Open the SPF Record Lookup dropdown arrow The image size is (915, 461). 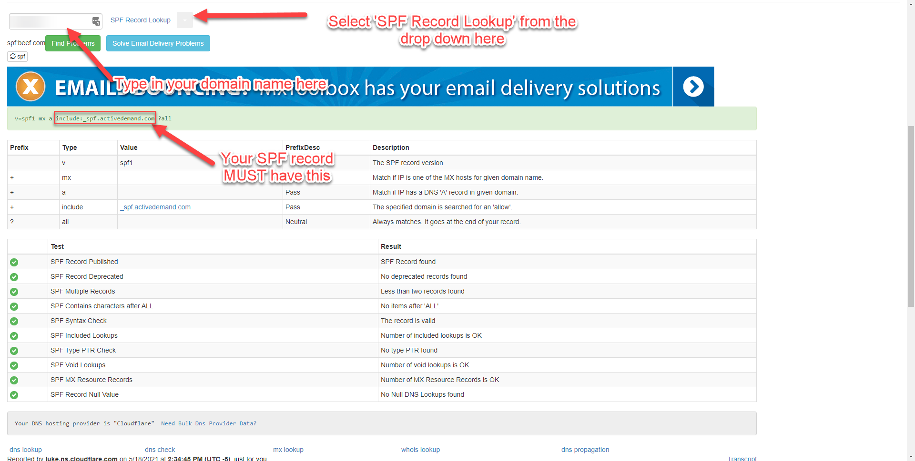185,20
